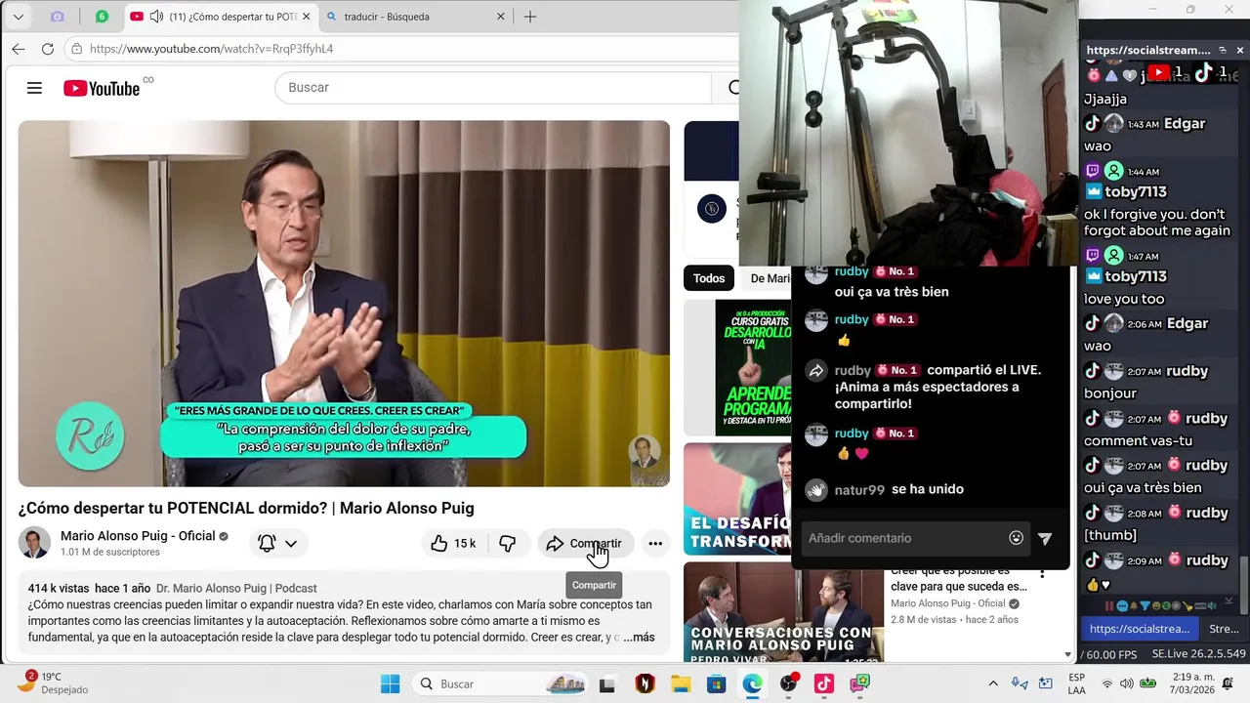The image size is (1250, 703).
Task: Select the Todos filter chip
Action: (x=709, y=278)
